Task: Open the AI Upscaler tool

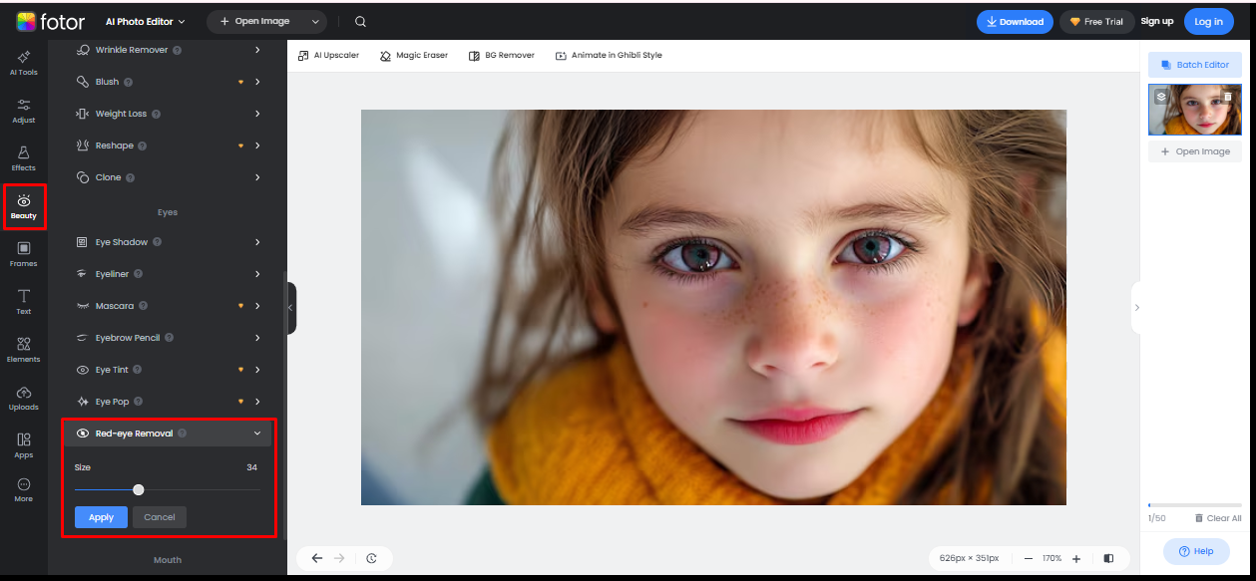Action: click(328, 55)
